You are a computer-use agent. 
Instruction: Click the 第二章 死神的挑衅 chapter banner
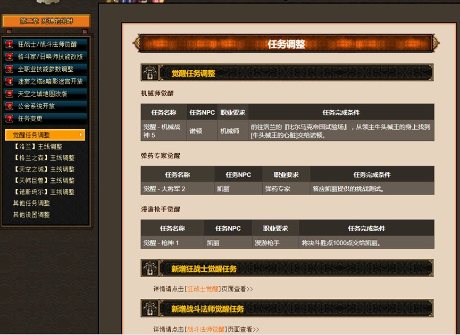tap(46, 21)
